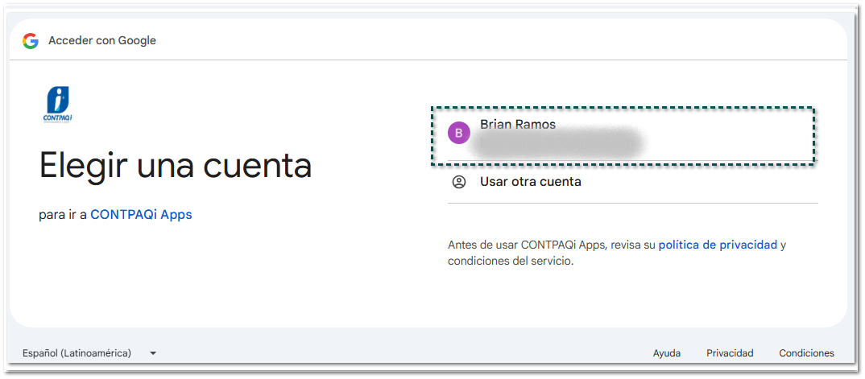Open the Condiciones footer link
This screenshot has height=379, width=865.
click(x=806, y=353)
